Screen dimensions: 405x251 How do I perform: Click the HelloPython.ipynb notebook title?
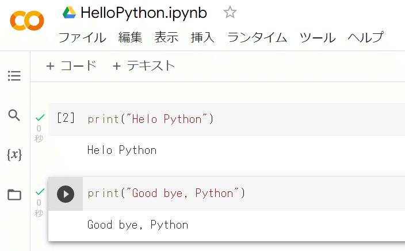(144, 13)
